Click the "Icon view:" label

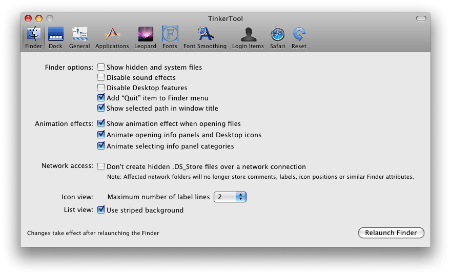(77, 197)
